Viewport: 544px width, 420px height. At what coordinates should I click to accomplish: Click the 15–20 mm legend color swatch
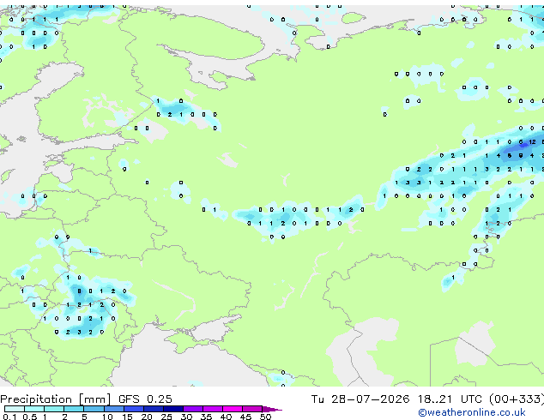pyautogui.click(x=133, y=409)
